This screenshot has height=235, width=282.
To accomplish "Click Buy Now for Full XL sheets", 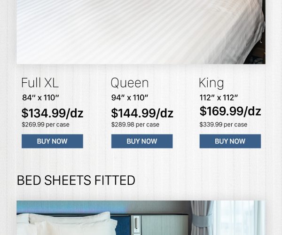I will click(52, 141).
